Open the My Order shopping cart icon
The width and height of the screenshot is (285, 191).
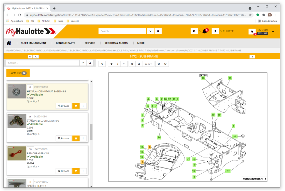point(252,32)
